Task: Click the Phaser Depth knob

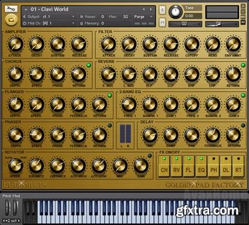Action: point(16,135)
